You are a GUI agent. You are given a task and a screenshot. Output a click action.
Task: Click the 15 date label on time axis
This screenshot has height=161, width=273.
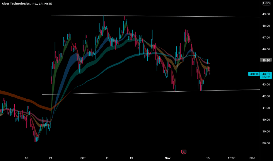click(x=208, y=158)
